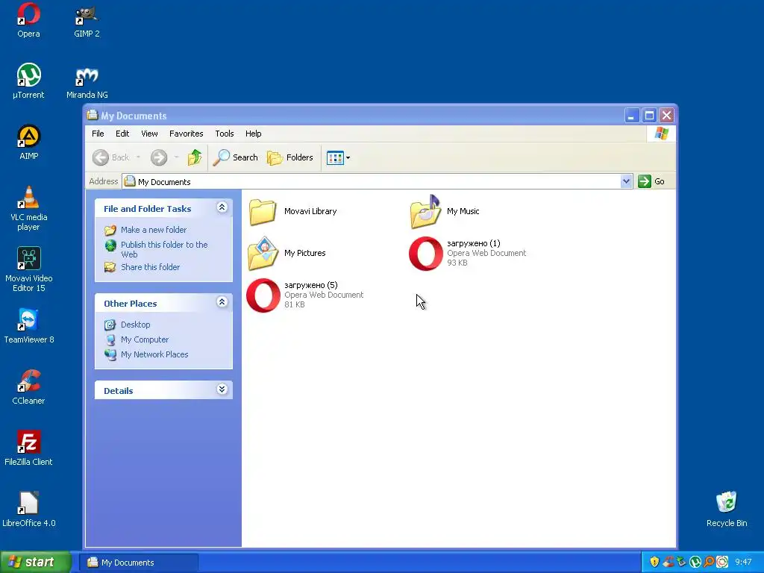Open the View menu
Screen dimensions: 764x573
click(149, 134)
